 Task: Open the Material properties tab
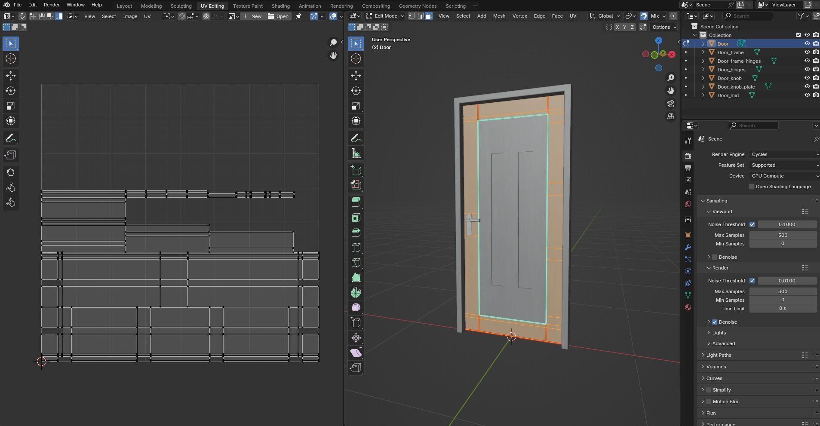(688, 307)
